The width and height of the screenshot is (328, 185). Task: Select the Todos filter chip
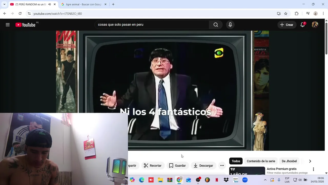(236, 161)
